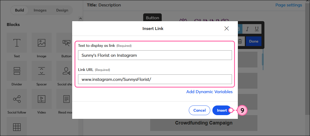Confirm with the Insert button

222,110
